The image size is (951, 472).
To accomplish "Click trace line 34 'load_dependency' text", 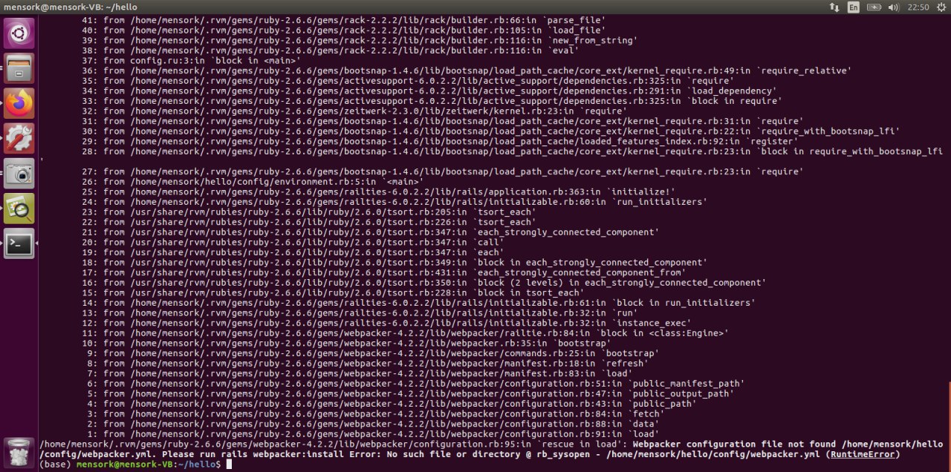I will point(733,91).
